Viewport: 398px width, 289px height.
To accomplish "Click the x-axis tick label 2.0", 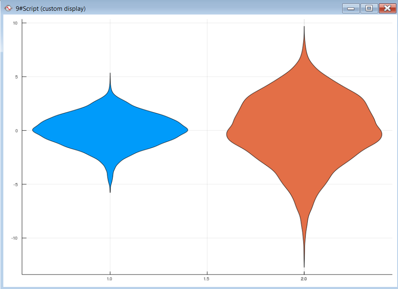I will coord(304,279).
